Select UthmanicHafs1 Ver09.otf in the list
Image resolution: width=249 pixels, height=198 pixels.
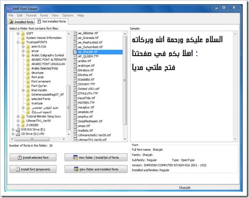coord(94,135)
